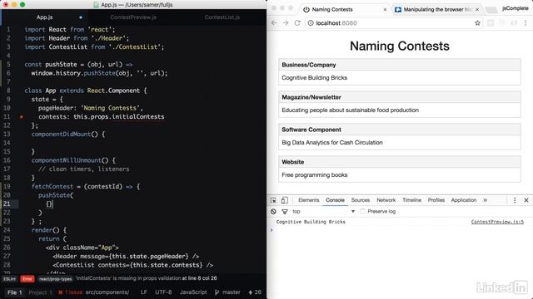Click the browser back arrow
Screen dimensions: 533x299
point(274,22)
